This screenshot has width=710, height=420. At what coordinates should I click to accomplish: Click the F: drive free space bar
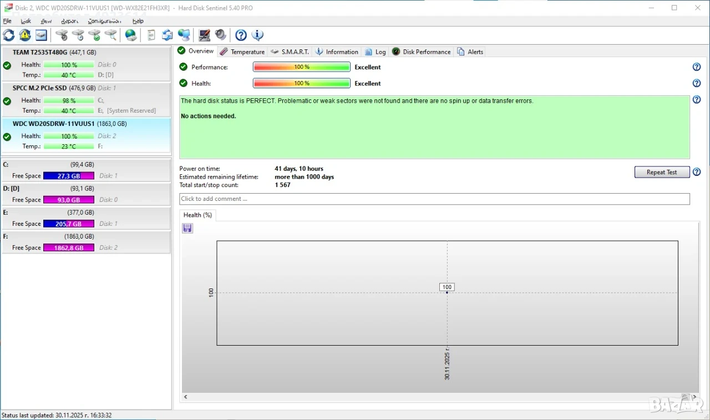tap(69, 247)
